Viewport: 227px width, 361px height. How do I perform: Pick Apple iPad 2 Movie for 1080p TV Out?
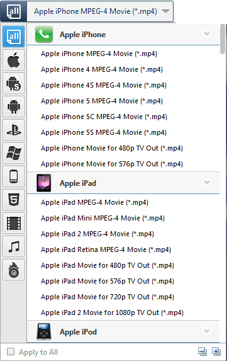click(x=112, y=312)
